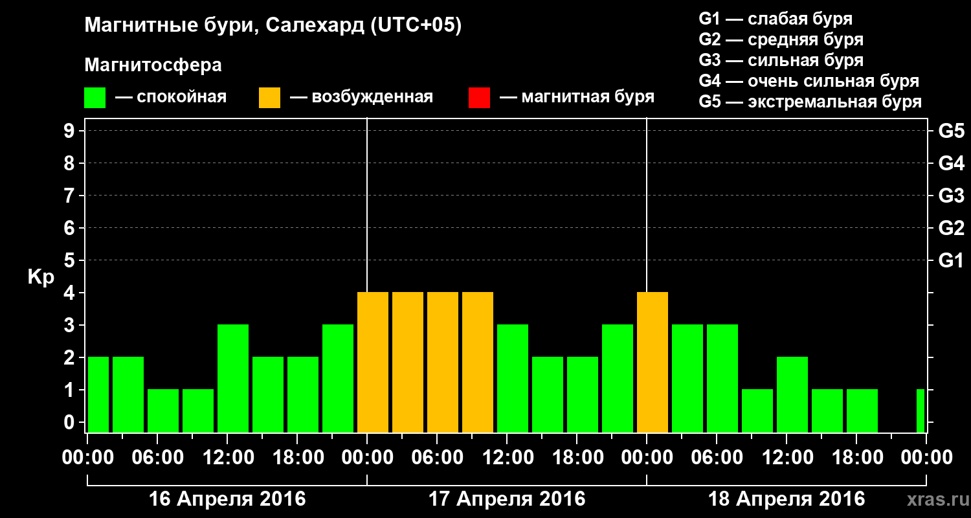Click the 'G1' right-axis storm level label

click(x=951, y=260)
